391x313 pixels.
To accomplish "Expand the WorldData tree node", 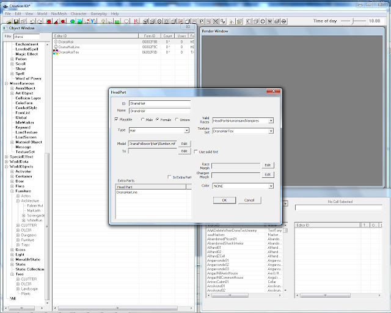I will 6,161.
